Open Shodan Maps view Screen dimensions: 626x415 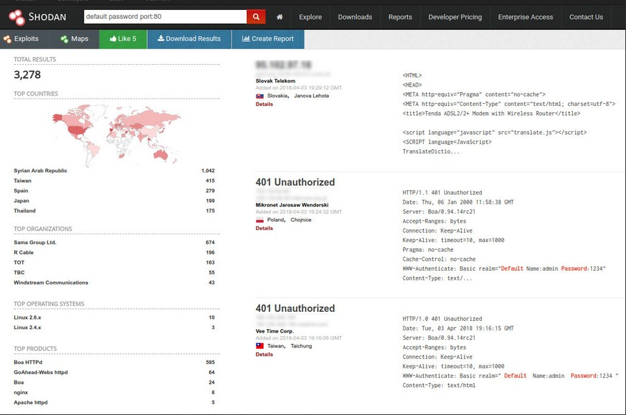(75, 39)
